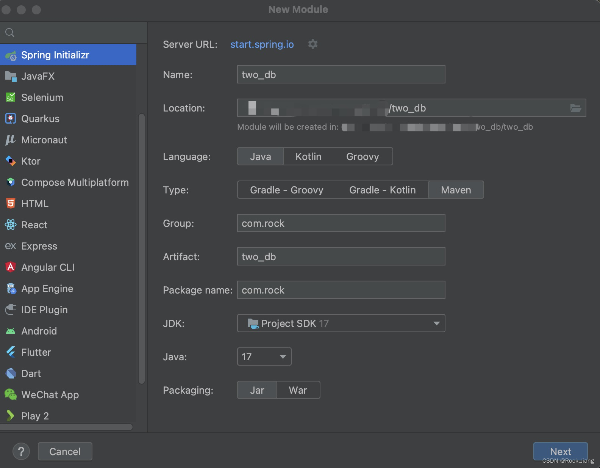Select the Dart icon
The width and height of the screenshot is (600, 468).
point(11,374)
